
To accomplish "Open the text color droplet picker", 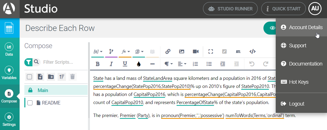I will click(139, 64).
